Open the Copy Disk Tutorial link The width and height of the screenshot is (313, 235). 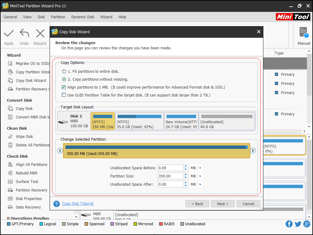click(x=78, y=203)
